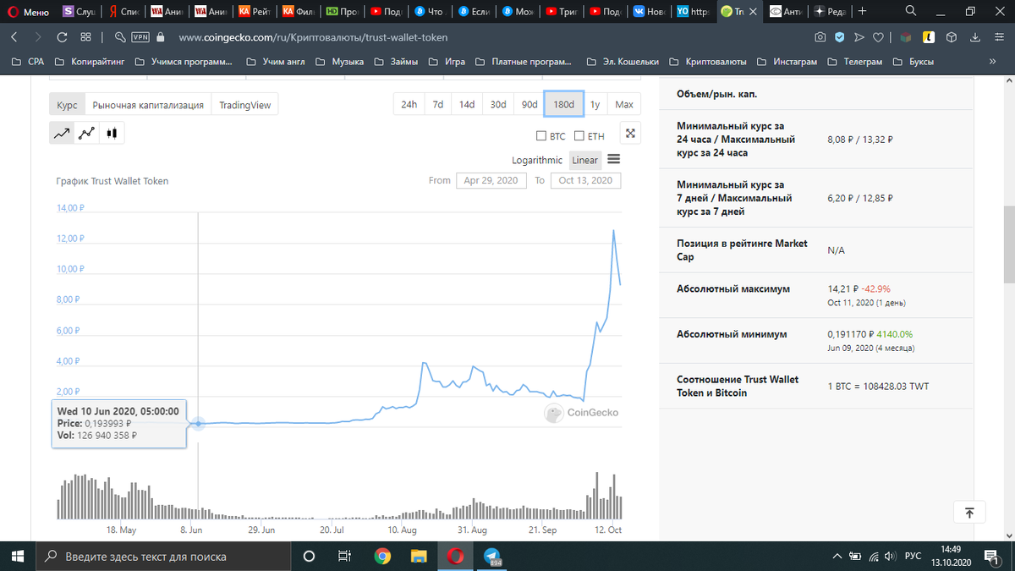Open a new tab with plus button
The height and width of the screenshot is (571, 1015).
click(861, 12)
